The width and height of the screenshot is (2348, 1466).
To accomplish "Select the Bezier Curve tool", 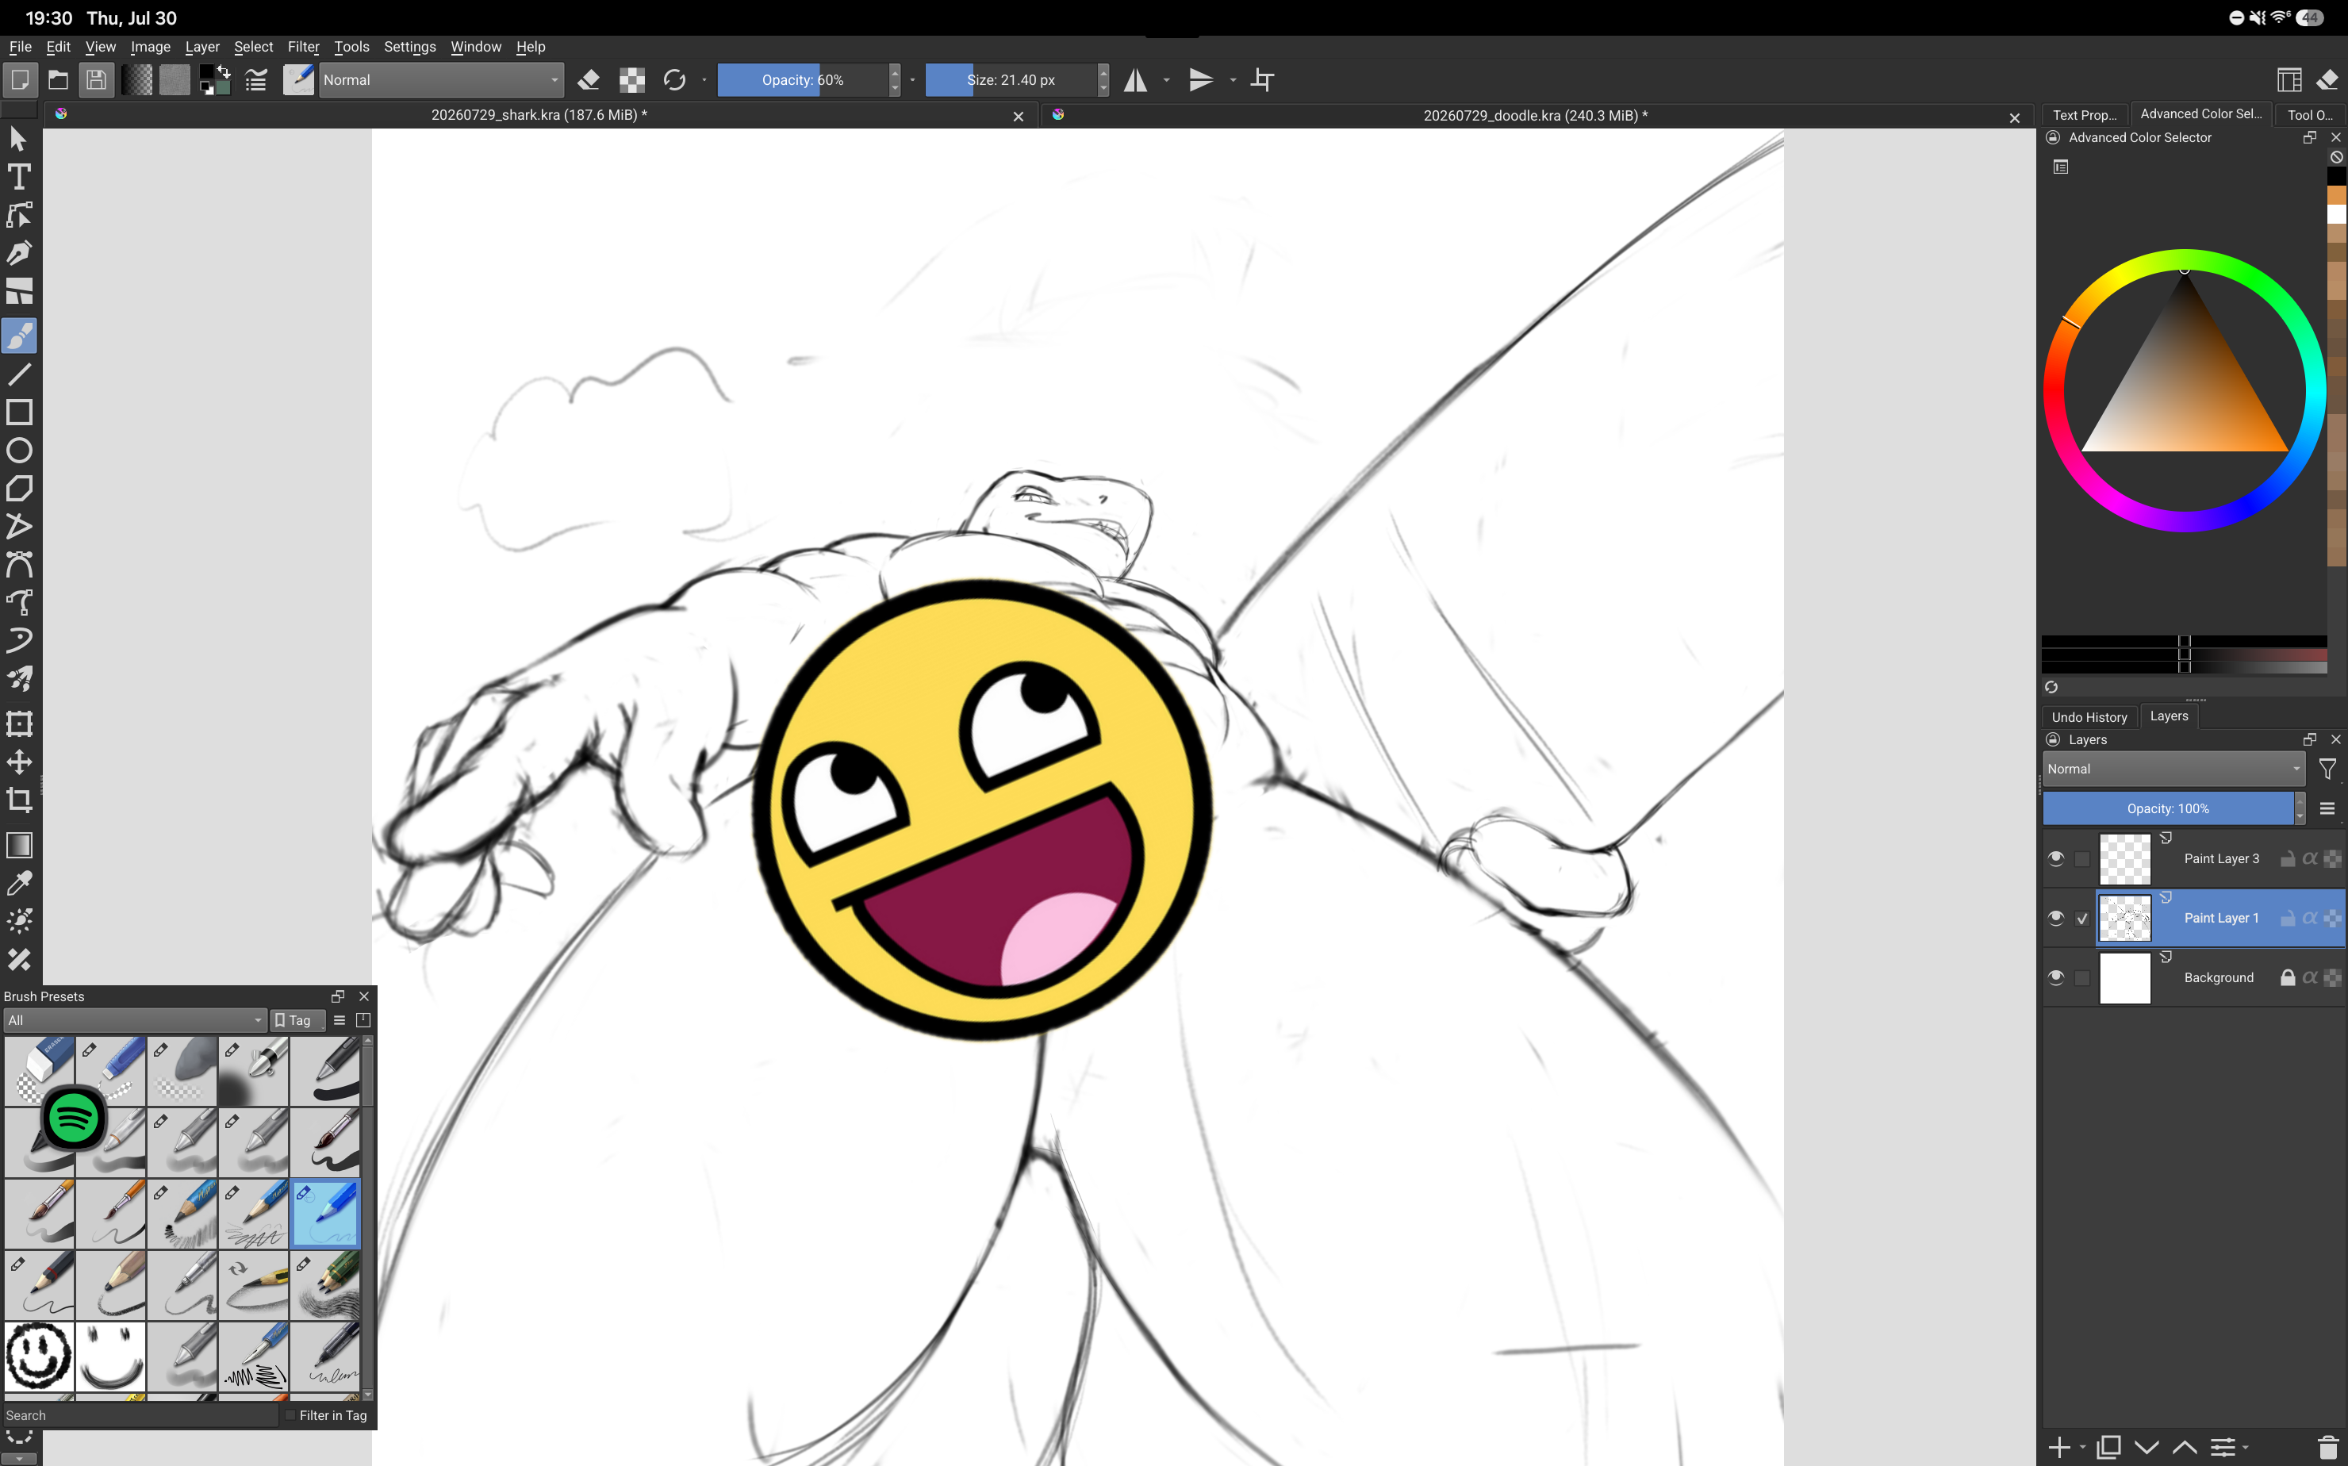I will [19, 564].
